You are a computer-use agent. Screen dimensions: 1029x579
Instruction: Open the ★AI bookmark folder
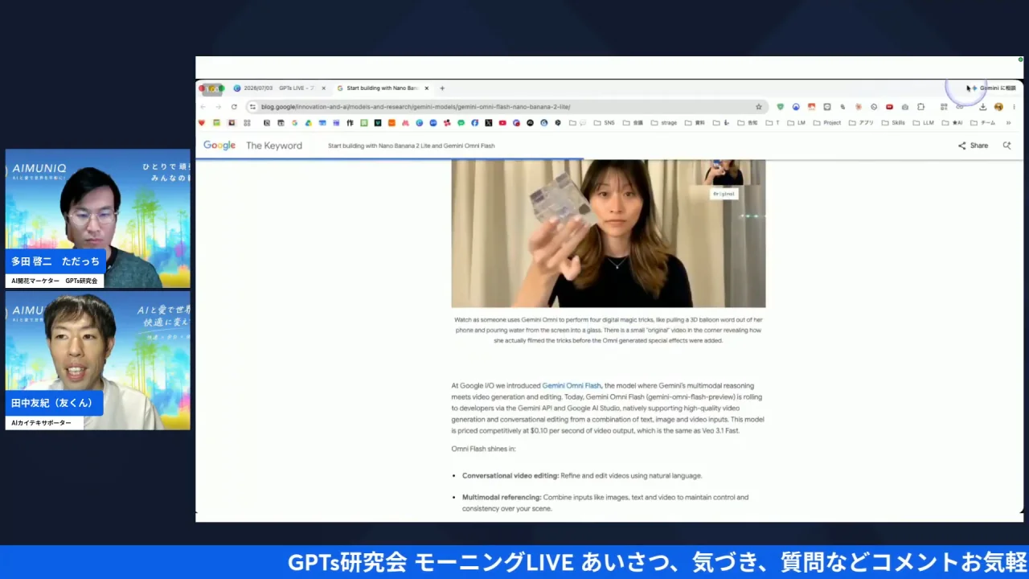[x=952, y=123]
